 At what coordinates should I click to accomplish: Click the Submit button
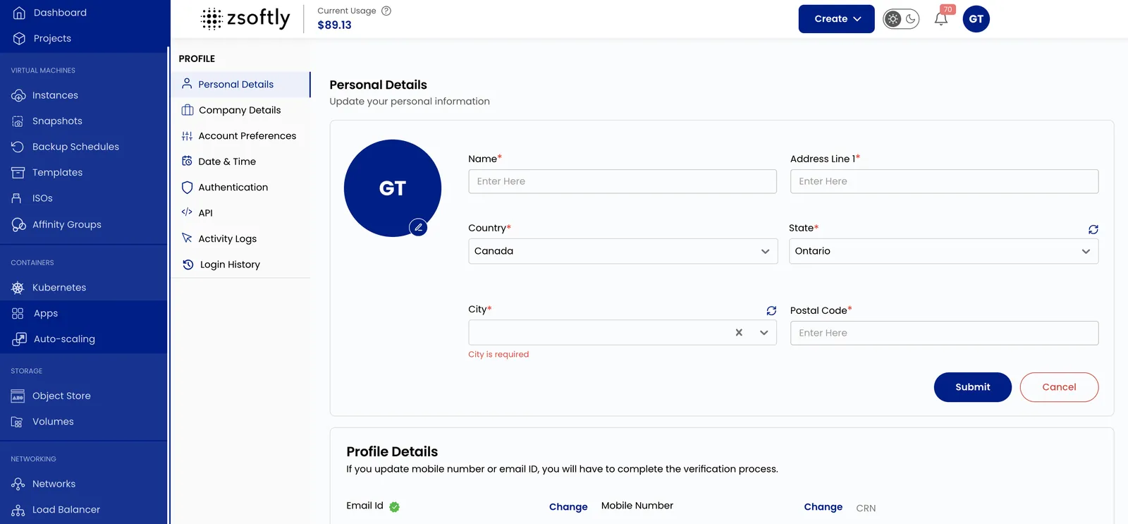pos(973,387)
